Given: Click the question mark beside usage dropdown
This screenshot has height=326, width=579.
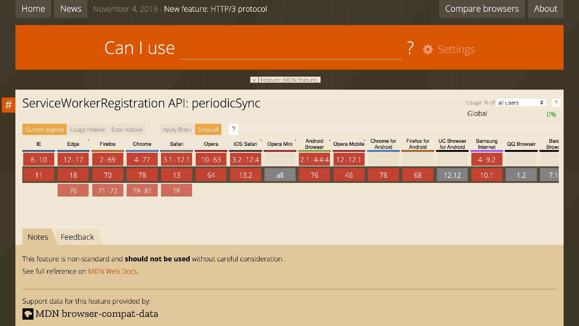Looking at the screenshot, I should click(556, 103).
